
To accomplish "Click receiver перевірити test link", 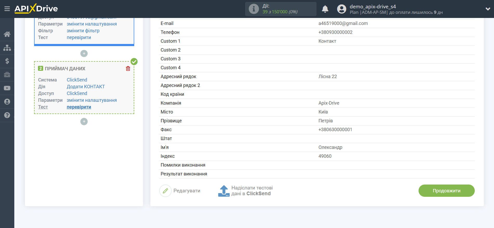I will tap(79, 107).
